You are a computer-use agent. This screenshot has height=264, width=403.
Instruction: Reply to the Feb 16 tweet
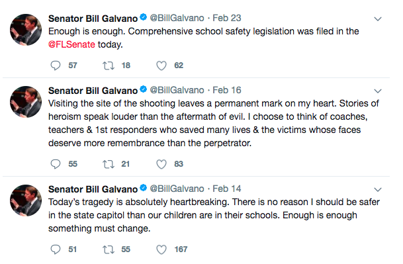click(56, 164)
